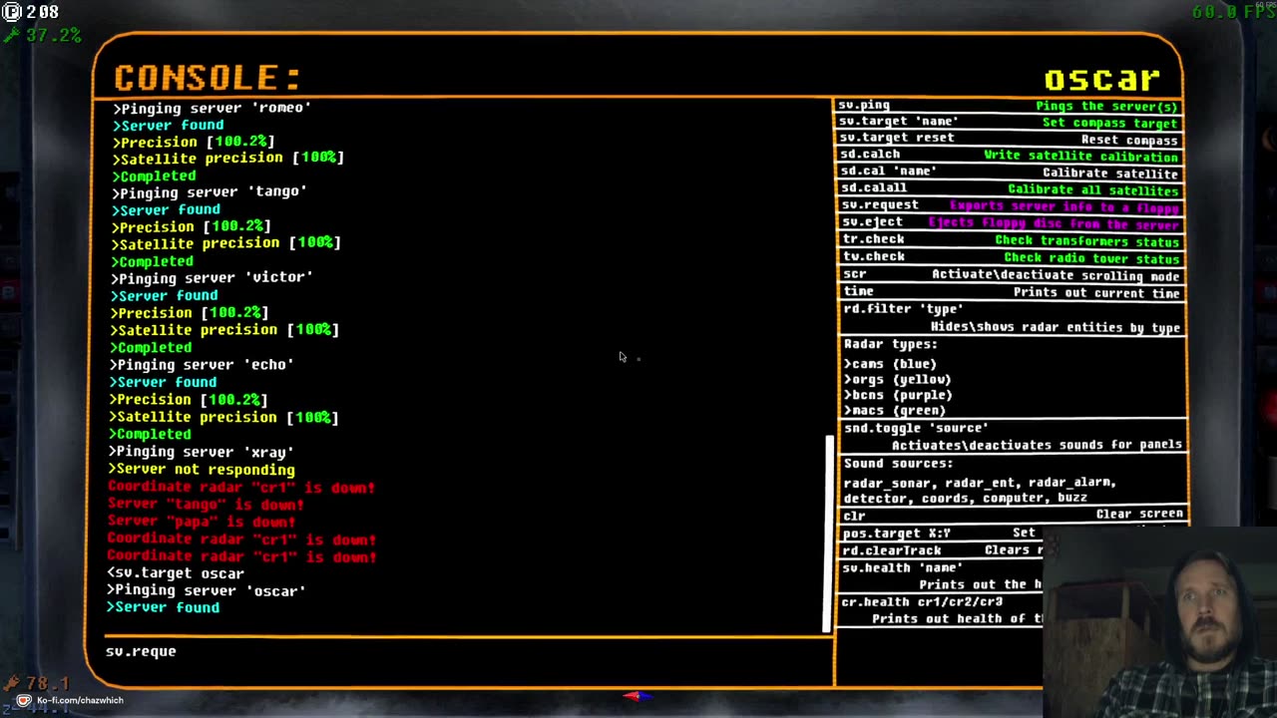1277x718 pixels.
Task: Click the 'Server "papa" is down!' warning
Action: [202, 522]
